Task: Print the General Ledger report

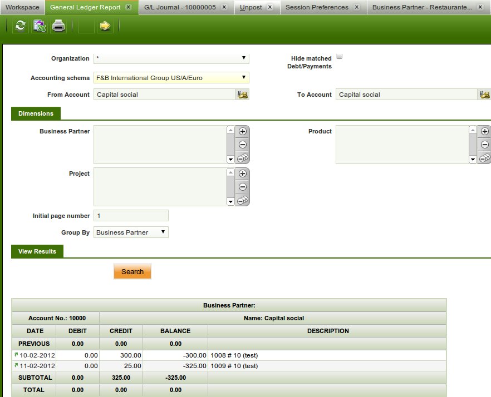Action: coord(58,26)
